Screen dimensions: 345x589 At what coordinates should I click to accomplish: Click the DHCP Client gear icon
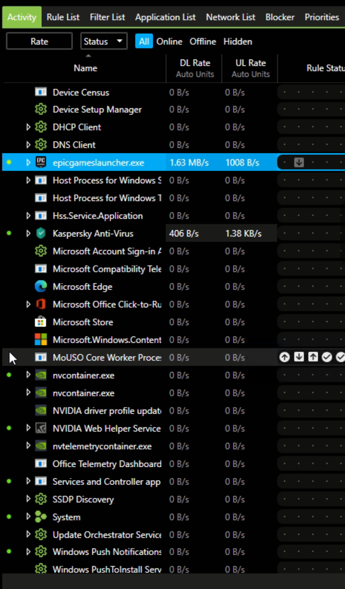coord(41,127)
